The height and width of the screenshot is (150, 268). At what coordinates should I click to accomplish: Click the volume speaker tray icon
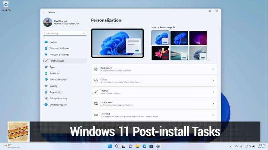click(x=250, y=146)
